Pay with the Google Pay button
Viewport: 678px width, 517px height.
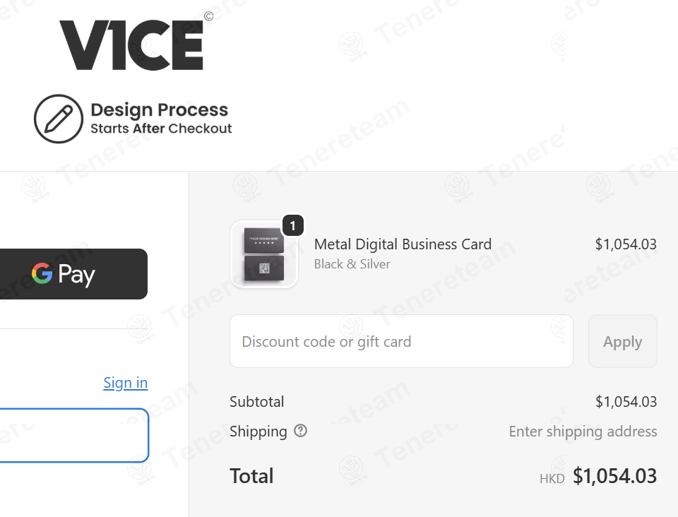73,274
